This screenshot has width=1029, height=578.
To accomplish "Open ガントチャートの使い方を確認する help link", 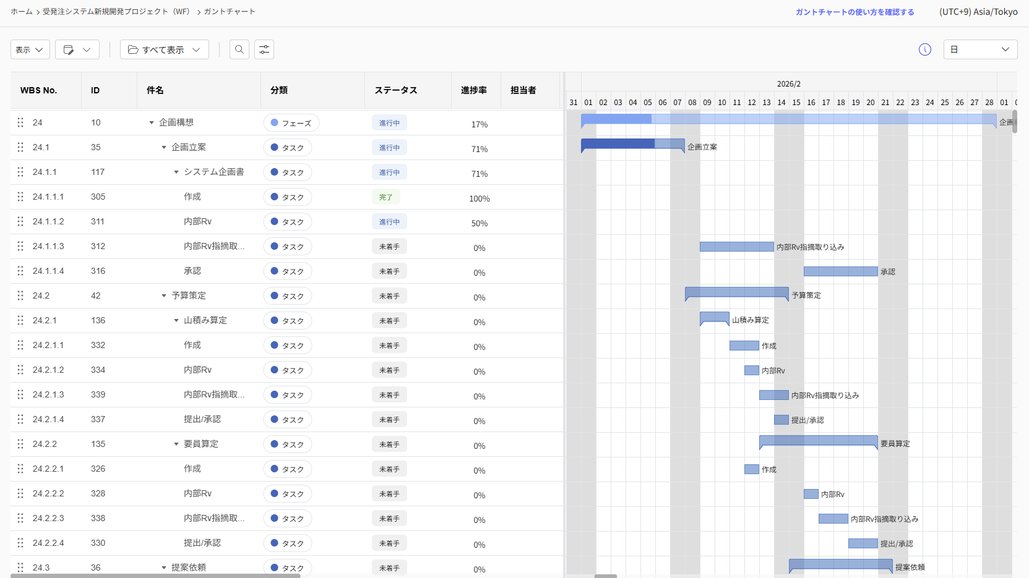I will coord(854,12).
